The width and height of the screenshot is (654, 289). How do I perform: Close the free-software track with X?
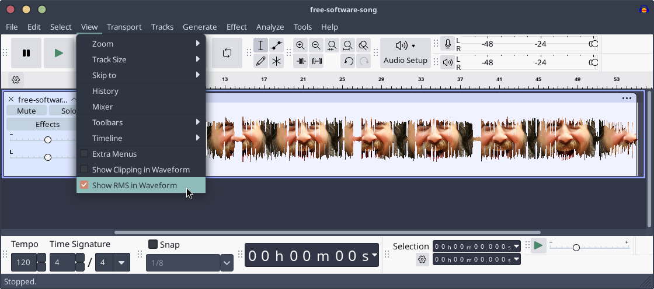tap(11, 99)
